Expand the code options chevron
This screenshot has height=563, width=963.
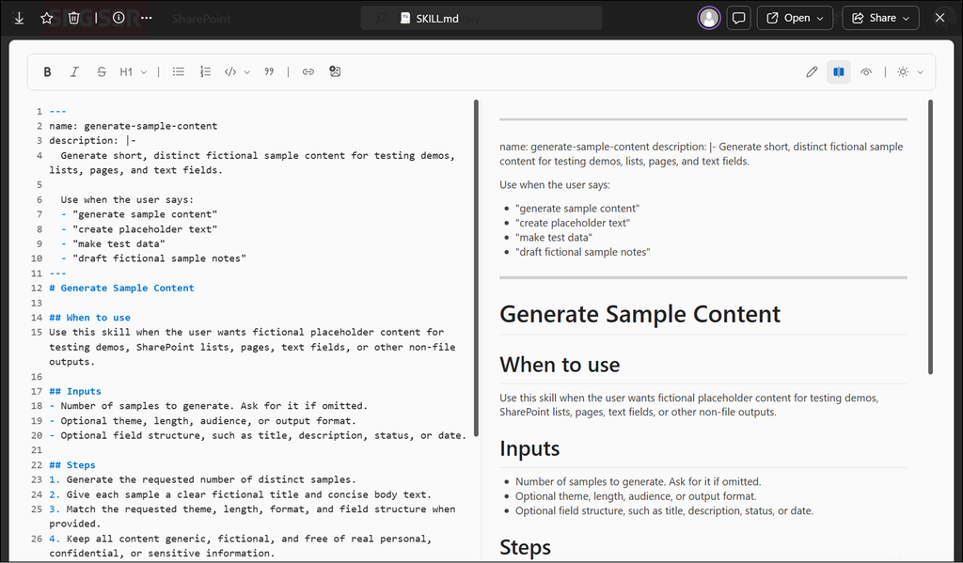pos(247,71)
